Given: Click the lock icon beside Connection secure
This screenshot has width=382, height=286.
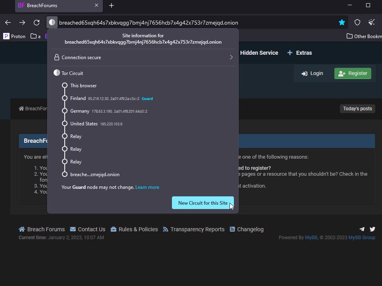Looking at the screenshot, I should pos(56,57).
